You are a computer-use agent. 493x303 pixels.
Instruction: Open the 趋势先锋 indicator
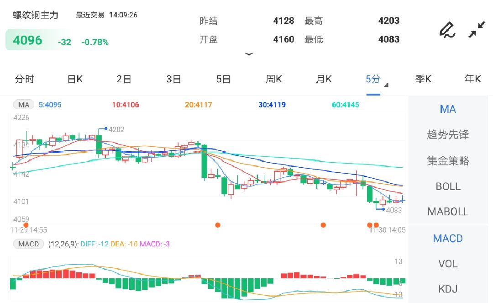coord(448,135)
